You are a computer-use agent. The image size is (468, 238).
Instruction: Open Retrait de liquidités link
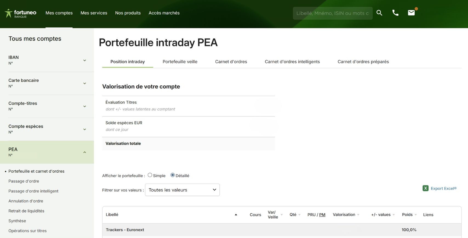(x=26, y=211)
